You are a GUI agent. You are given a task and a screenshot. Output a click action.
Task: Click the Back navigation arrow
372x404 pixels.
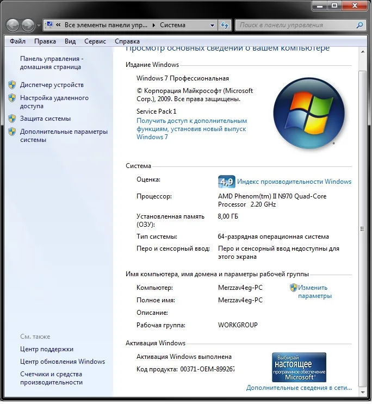pos(13,25)
